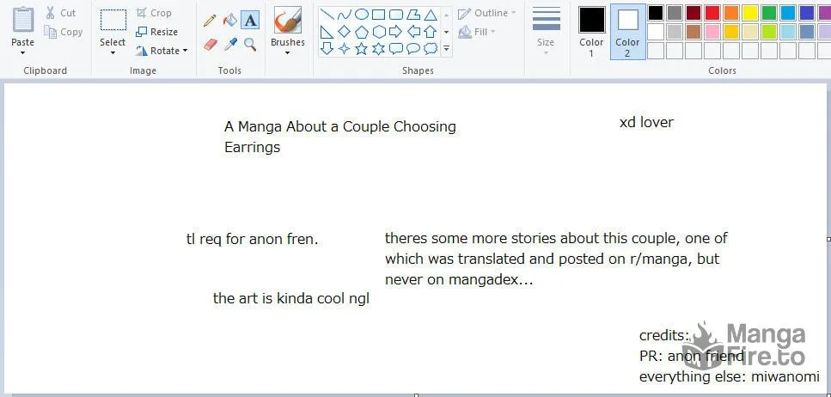Click the text 'tl req for anon fren.'
Image resolution: width=831 pixels, height=397 pixels.
253,240
